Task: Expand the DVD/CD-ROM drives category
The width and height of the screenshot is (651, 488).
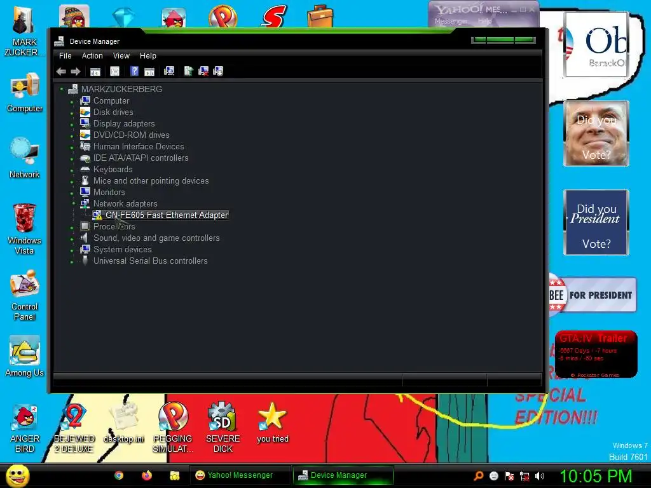Action: coord(72,135)
